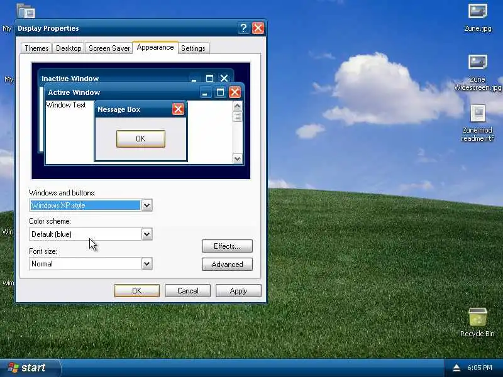Viewport: 503px width, 377px height.
Task: Click the Inactive Window preview title
Action: [70, 79]
